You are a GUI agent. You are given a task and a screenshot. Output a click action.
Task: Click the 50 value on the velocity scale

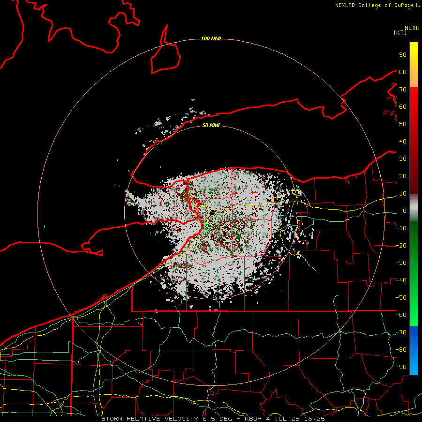pos(403,124)
